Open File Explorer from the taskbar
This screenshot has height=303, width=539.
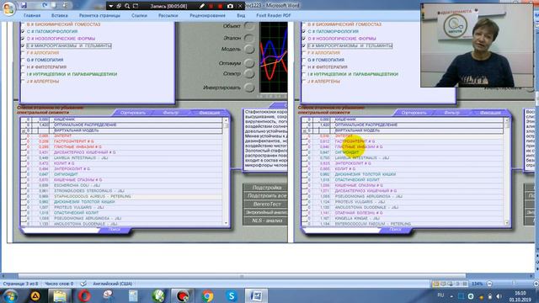click(60, 295)
